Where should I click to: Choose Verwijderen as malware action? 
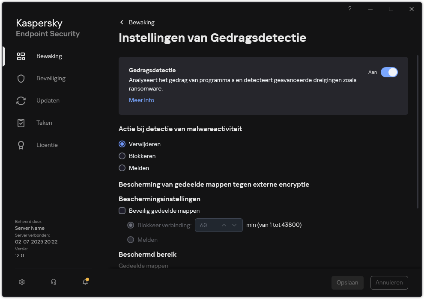[x=122, y=144]
